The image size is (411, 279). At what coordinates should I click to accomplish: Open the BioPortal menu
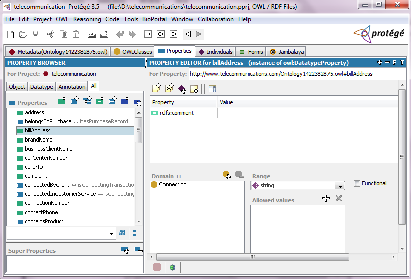(x=154, y=19)
